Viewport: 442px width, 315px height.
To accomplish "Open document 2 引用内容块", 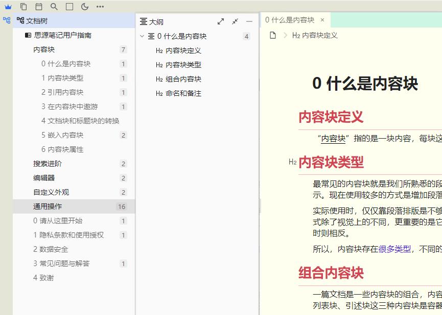I will click(62, 92).
